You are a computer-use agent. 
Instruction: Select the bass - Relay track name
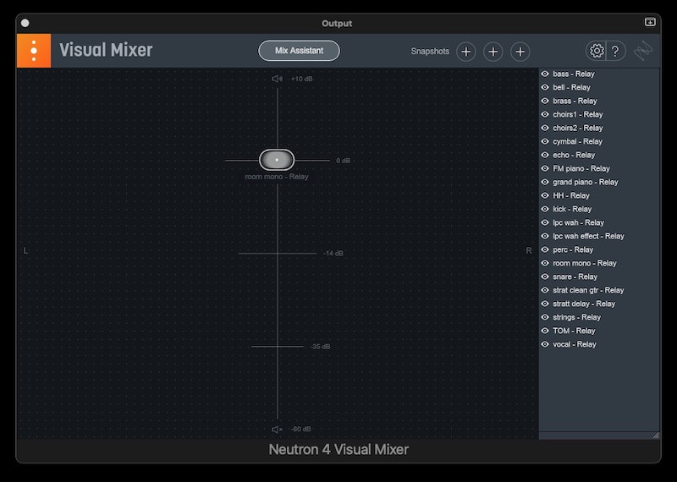pyautogui.click(x=574, y=74)
